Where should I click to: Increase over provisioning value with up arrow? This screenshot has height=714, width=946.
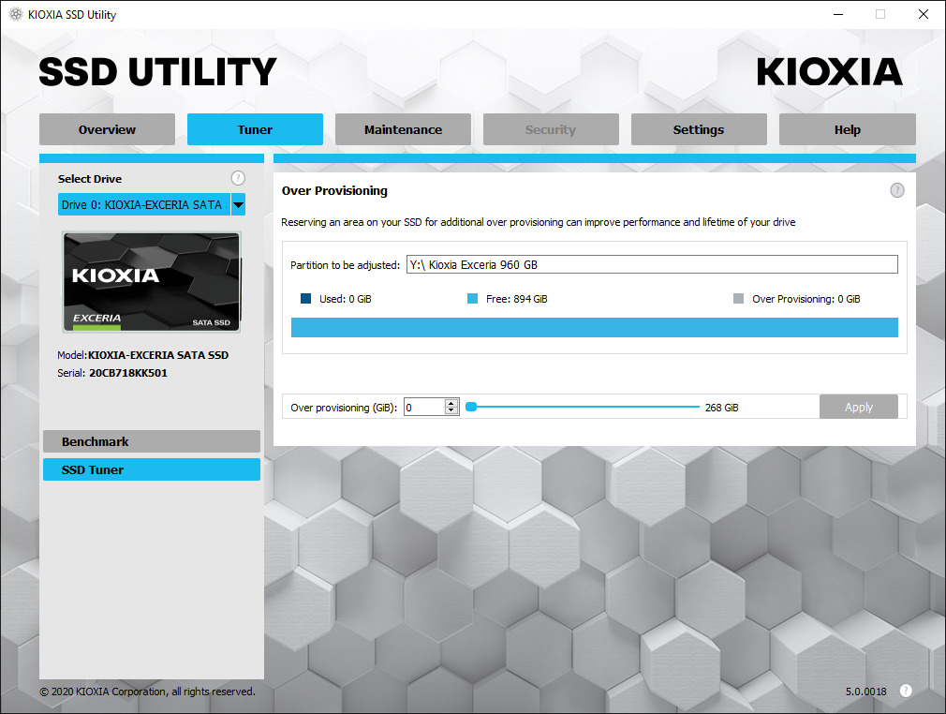tap(451, 403)
